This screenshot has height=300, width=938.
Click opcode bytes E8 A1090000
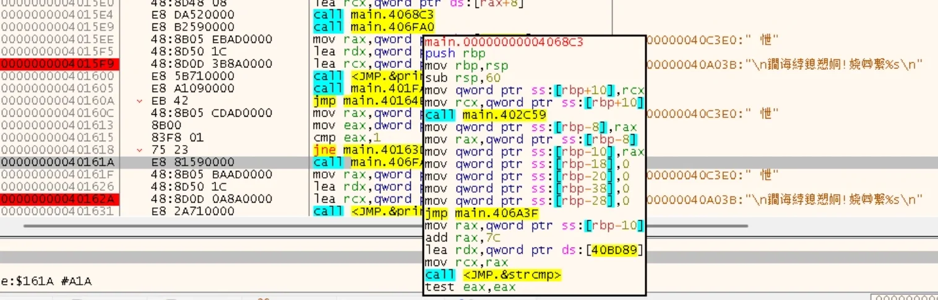[193, 88]
